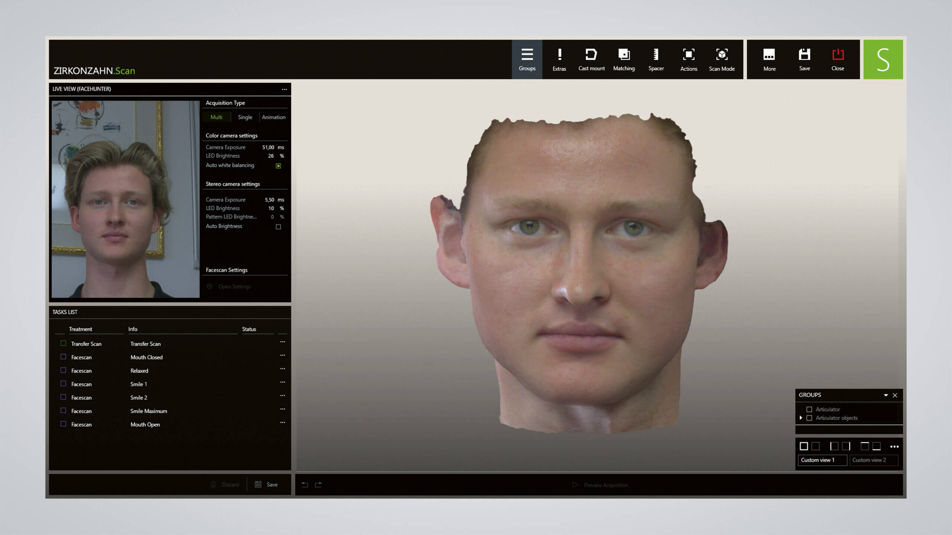Select Single acquisition type
Screen dimensions: 952x535
[x=245, y=117]
